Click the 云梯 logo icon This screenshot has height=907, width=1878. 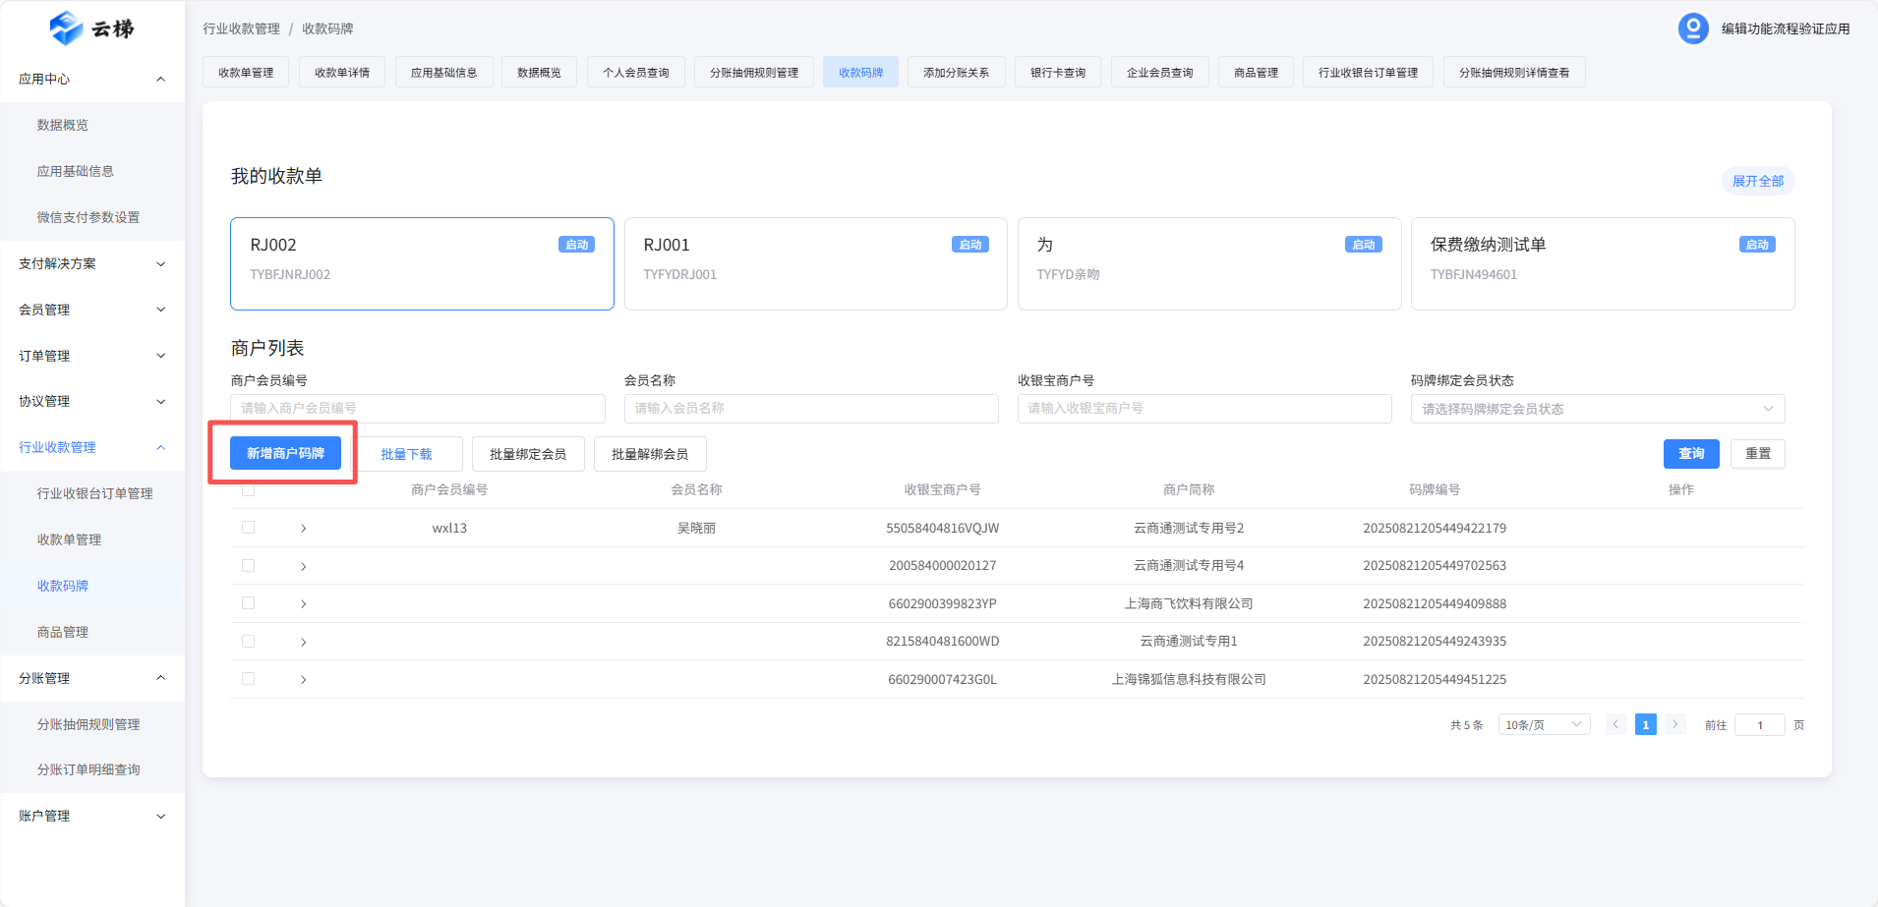click(x=66, y=28)
